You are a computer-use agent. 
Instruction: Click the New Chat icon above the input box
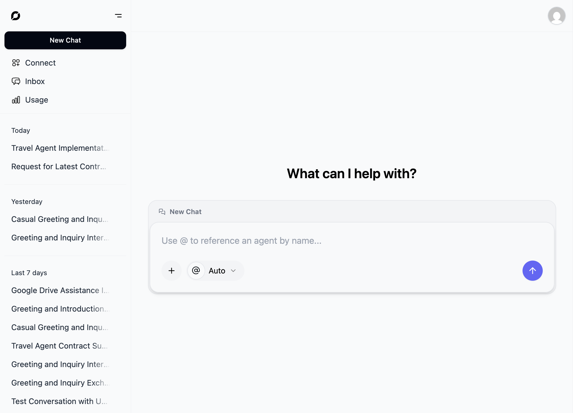pyautogui.click(x=162, y=212)
